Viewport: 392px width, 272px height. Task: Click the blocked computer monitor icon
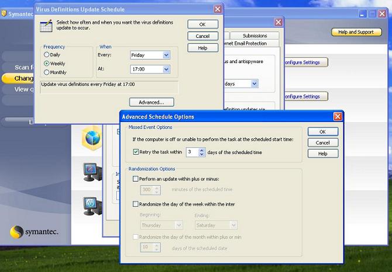[92, 172]
